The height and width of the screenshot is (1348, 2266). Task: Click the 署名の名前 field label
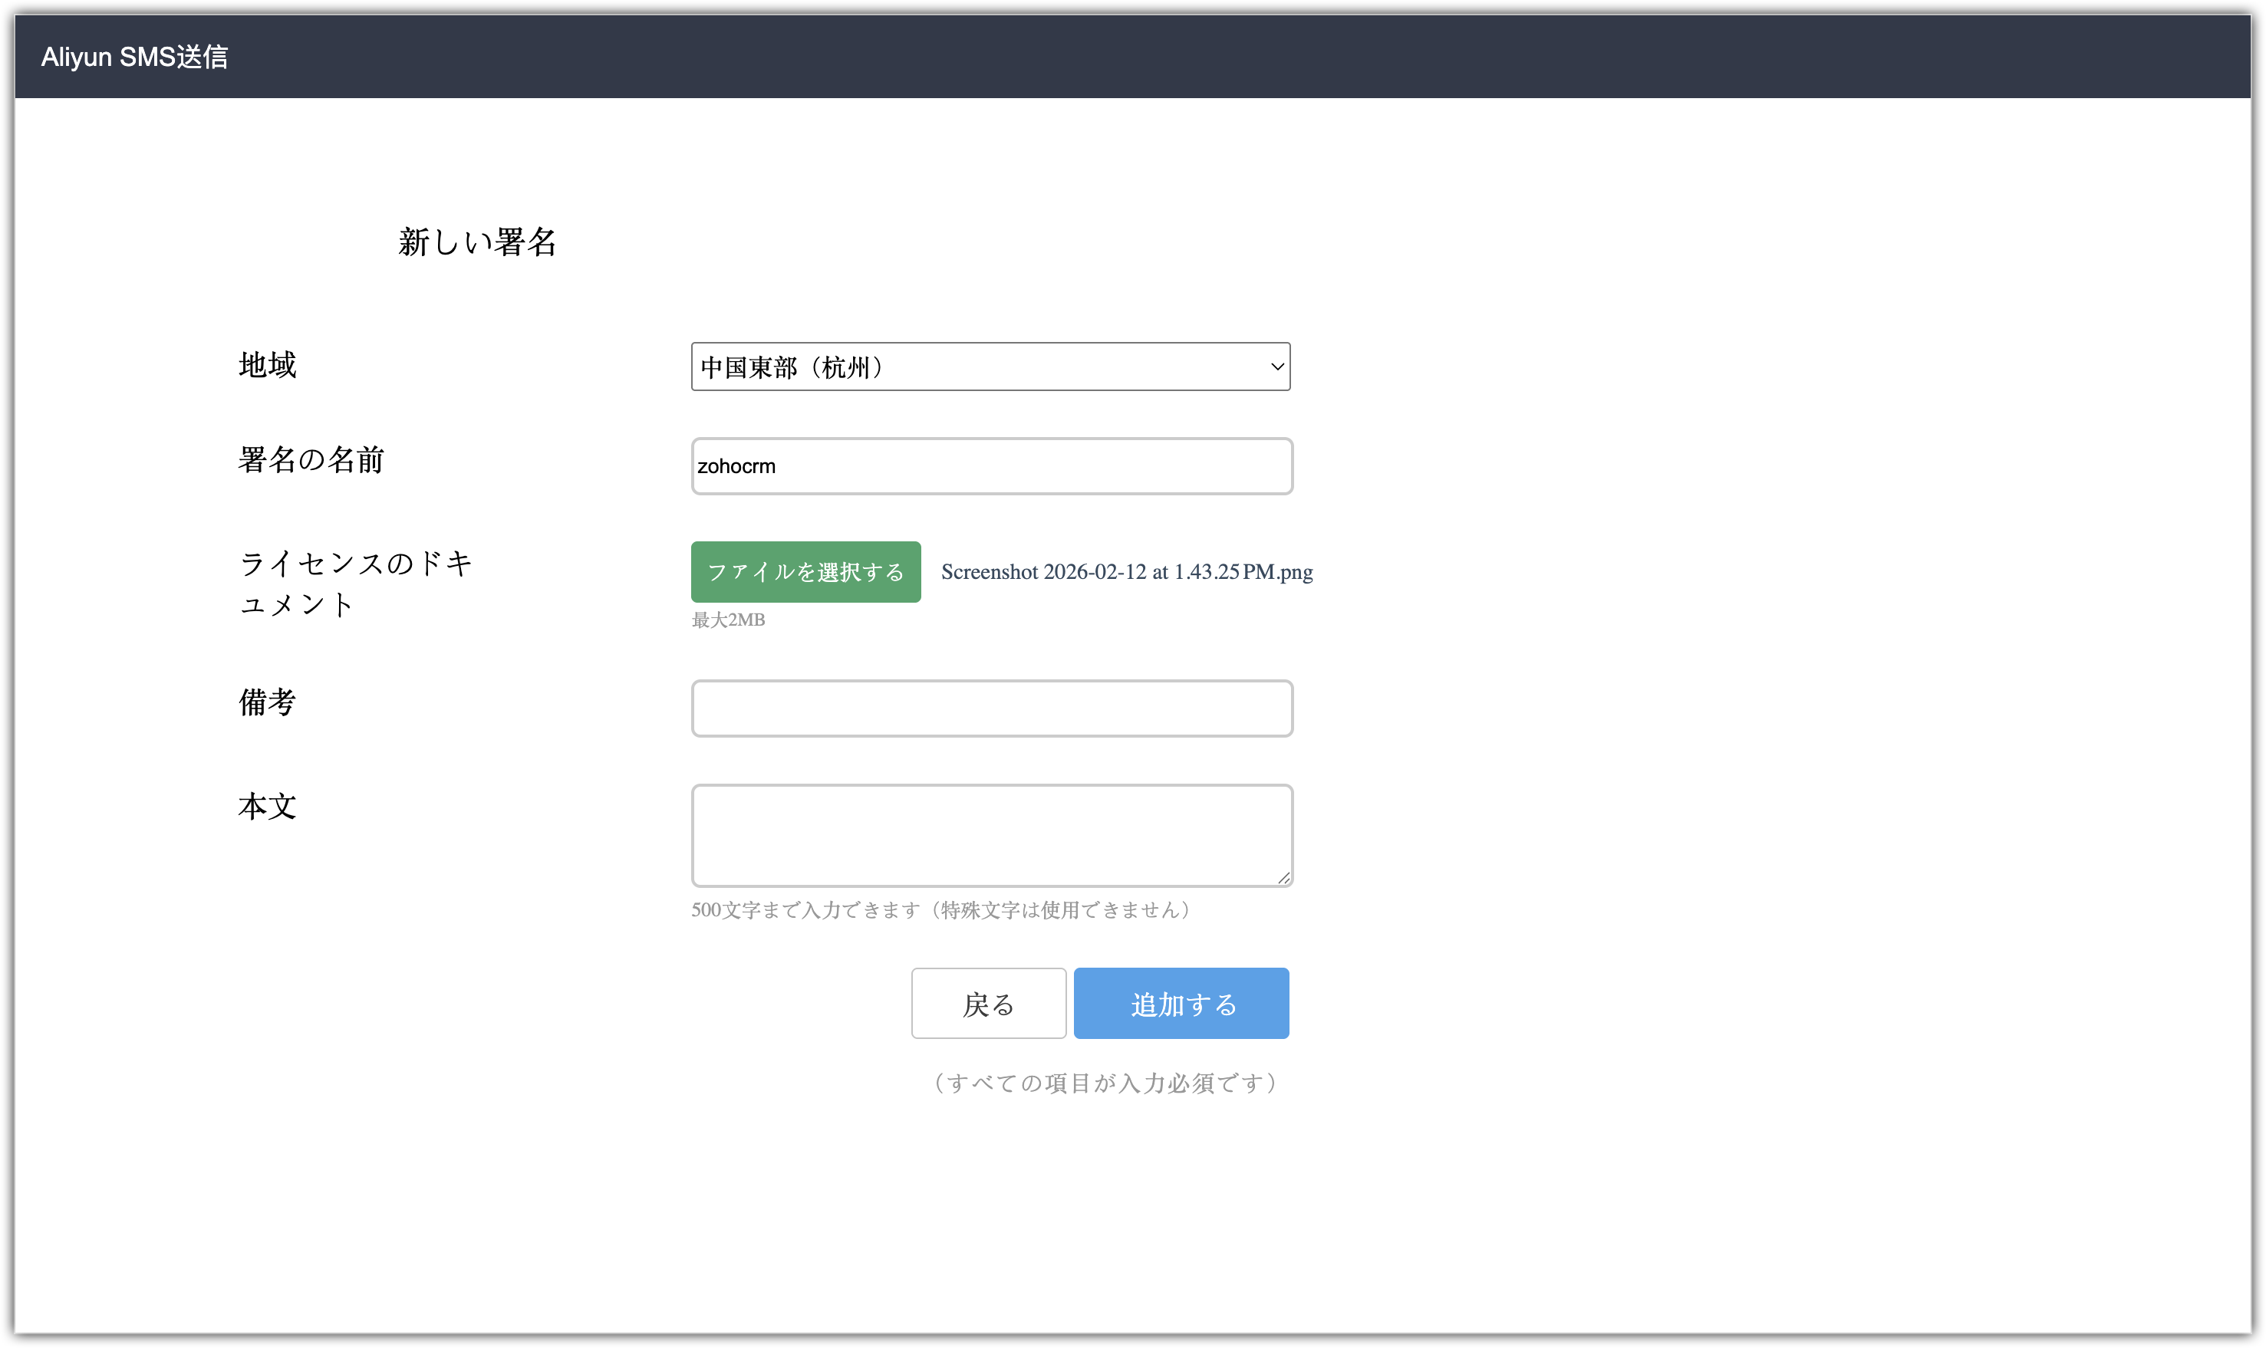point(311,459)
